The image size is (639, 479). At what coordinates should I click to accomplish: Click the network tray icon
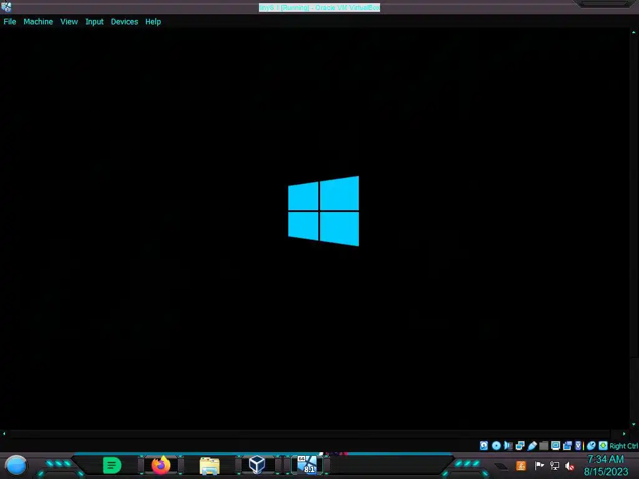(x=555, y=465)
